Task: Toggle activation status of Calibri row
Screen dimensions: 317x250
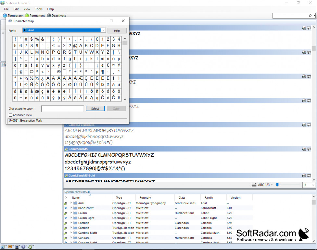Action: [x=66, y=213]
